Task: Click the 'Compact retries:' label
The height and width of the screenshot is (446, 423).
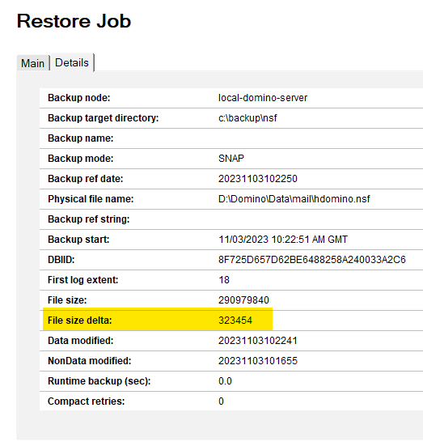Action: point(86,401)
